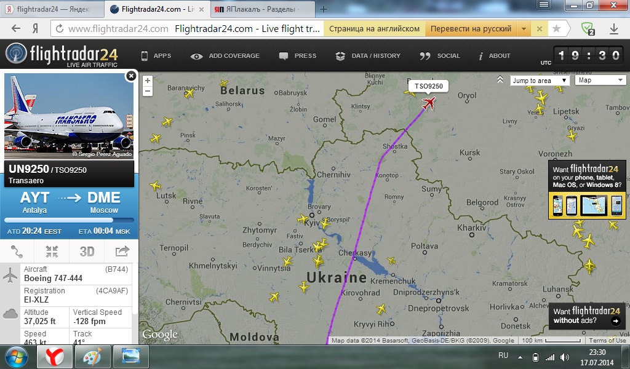
Task: Click the center-on-aircraft icon
Action: 52,252
